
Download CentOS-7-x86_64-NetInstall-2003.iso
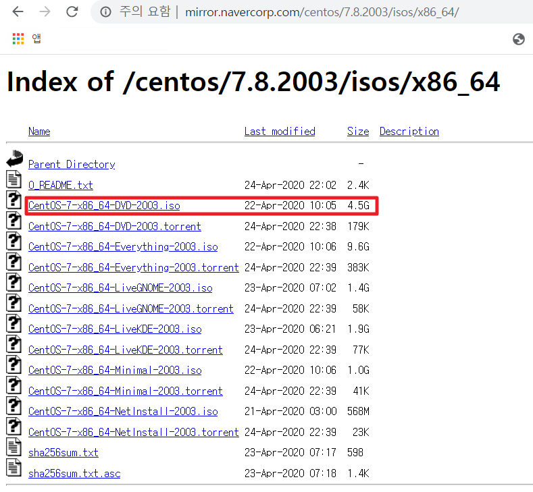click(123, 412)
